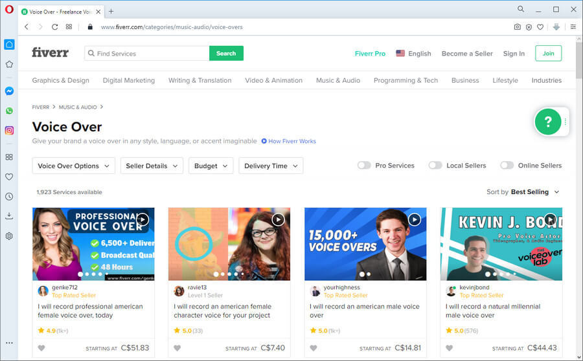Open Fiverr Pro link
This screenshot has width=583, height=361.
pyautogui.click(x=370, y=54)
